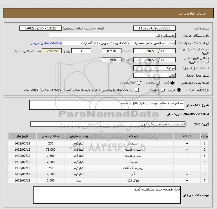
Task: Select the خدمت radio button
Action: (158, 83)
